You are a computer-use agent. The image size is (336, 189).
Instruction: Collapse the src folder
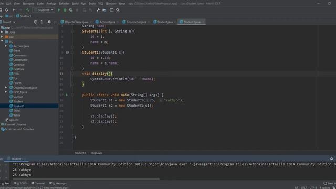point(2,41)
